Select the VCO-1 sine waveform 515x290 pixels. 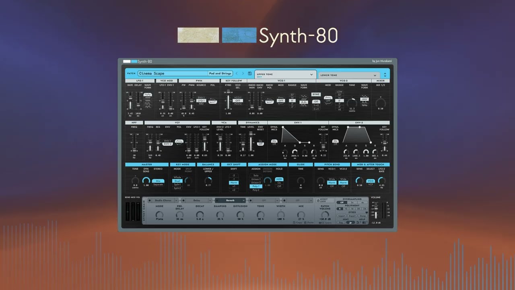304,96
